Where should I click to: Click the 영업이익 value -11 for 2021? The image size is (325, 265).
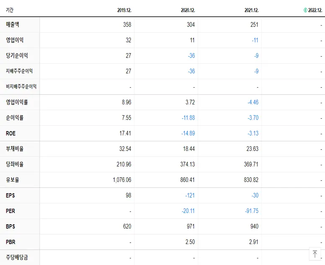coord(255,40)
